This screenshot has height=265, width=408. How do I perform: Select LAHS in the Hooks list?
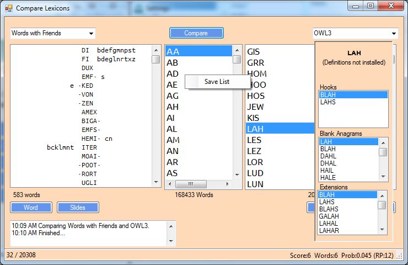coord(353,102)
